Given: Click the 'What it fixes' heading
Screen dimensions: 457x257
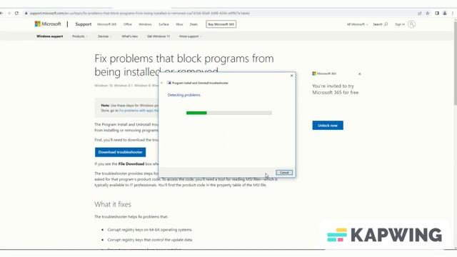Looking at the screenshot, I should click(113, 204).
